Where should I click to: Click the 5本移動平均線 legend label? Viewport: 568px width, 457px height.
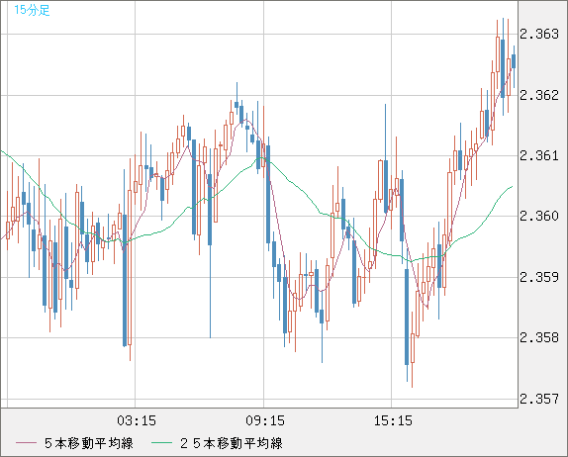click(89, 443)
